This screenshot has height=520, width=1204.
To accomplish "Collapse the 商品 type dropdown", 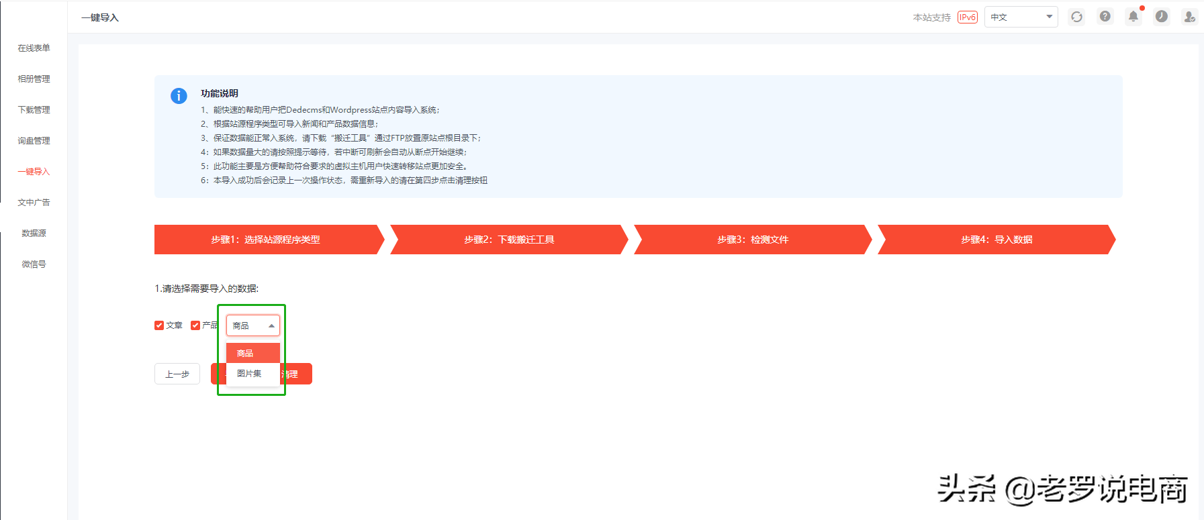I will [x=252, y=325].
